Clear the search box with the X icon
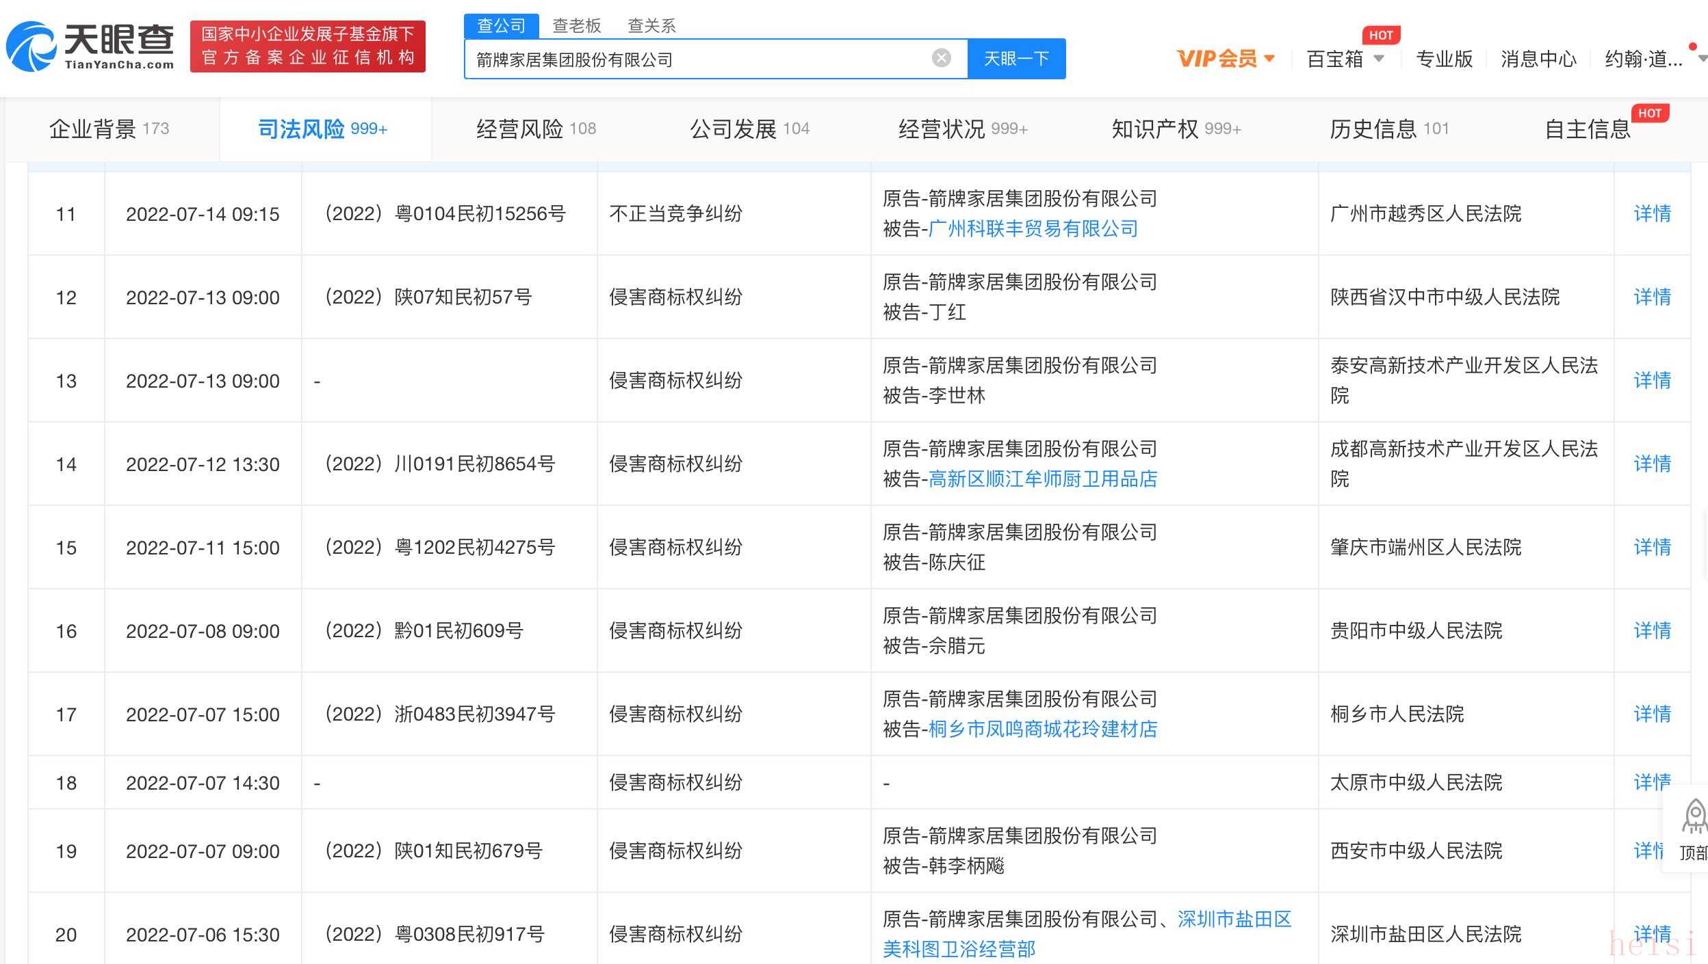1708x964 pixels. tap(941, 58)
